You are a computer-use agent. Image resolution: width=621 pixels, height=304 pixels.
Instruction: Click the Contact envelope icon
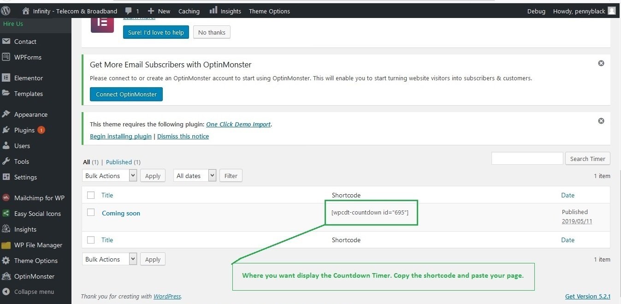click(x=6, y=42)
